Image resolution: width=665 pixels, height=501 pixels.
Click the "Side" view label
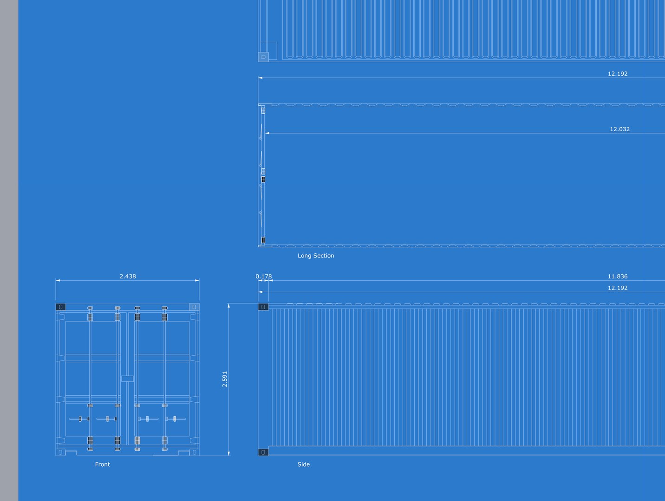coord(304,464)
